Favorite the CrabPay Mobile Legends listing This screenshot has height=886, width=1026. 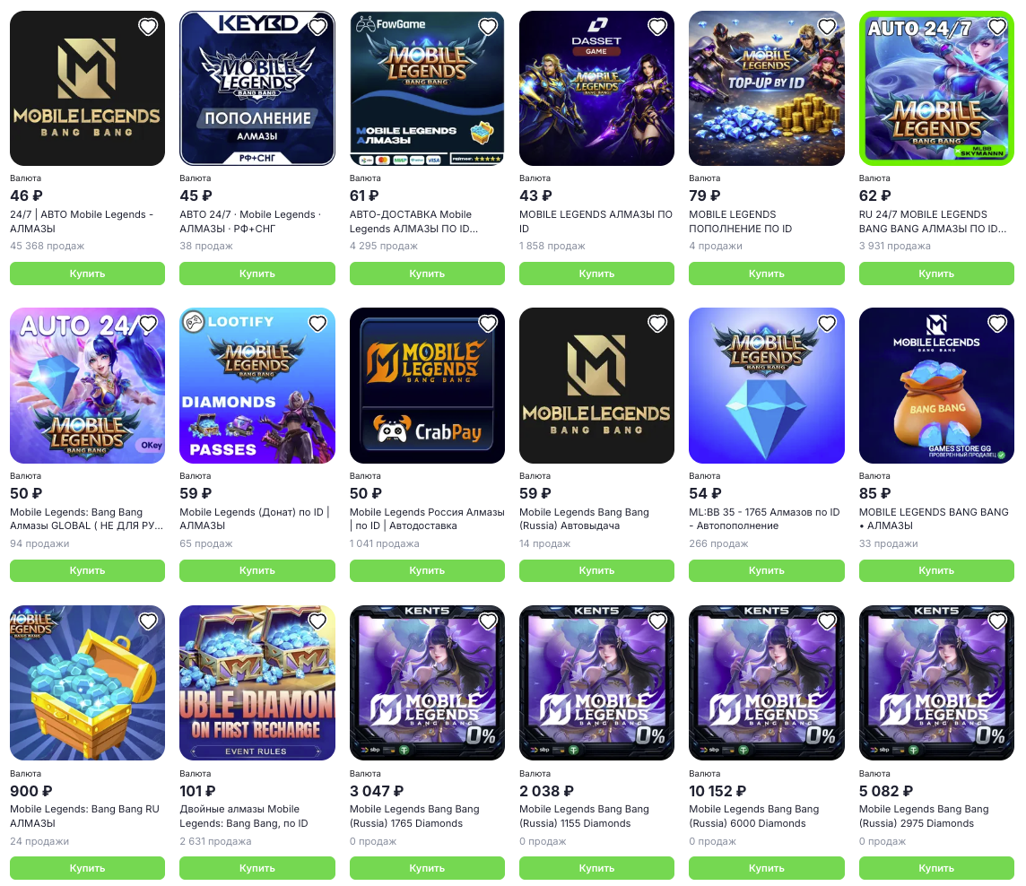pyautogui.click(x=488, y=324)
